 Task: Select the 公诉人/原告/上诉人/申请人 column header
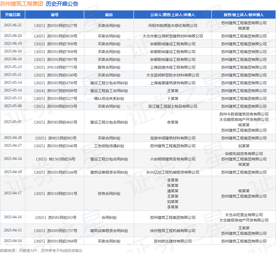[172, 15]
